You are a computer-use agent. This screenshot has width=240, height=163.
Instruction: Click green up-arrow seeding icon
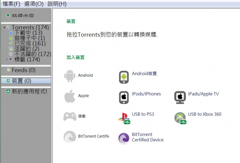11,38
